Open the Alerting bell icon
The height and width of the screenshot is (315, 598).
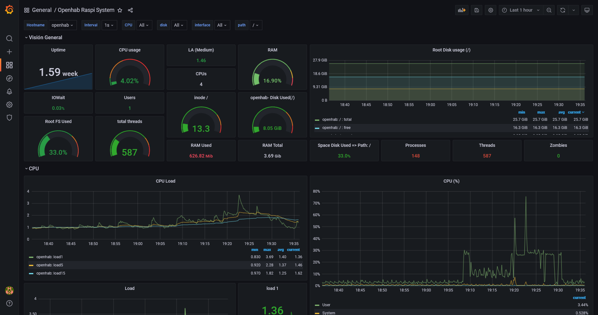9,92
